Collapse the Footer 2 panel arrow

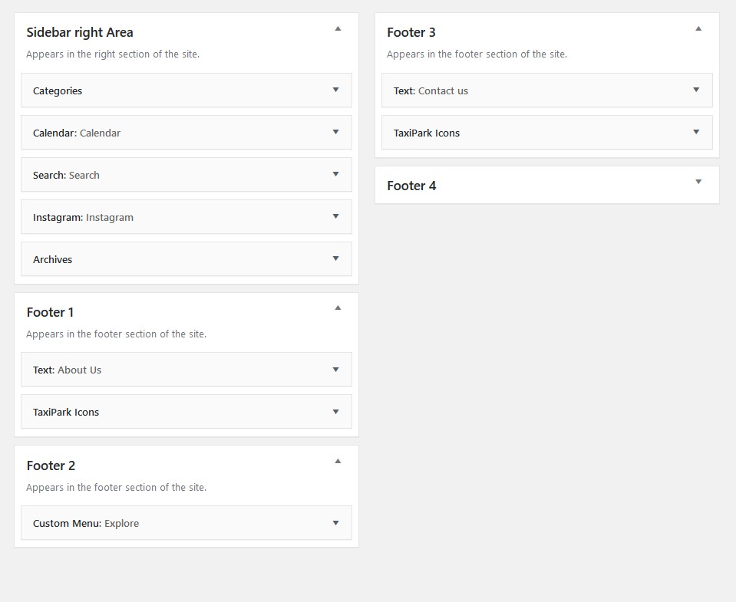(338, 462)
